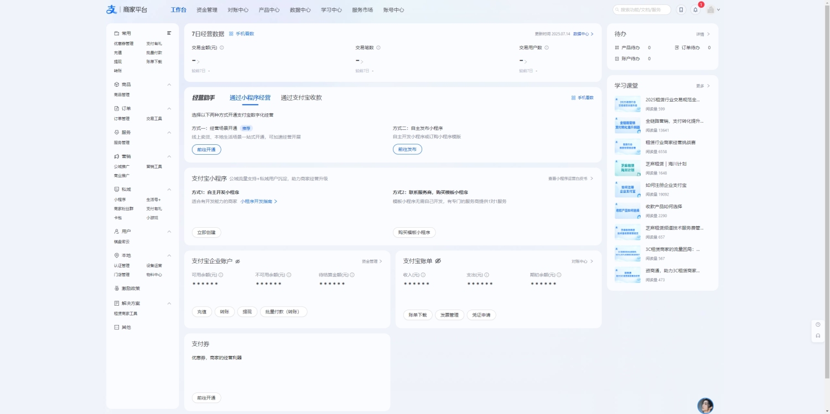
Task: Click info icon beside 不可用余额(元)
Action: click(289, 275)
